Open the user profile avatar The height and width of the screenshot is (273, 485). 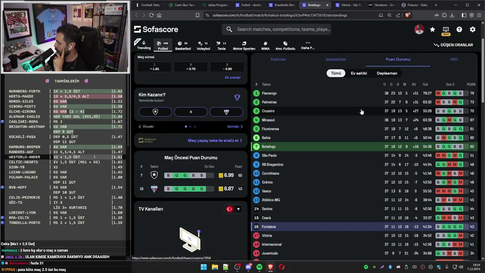pyautogui.click(x=419, y=29)
